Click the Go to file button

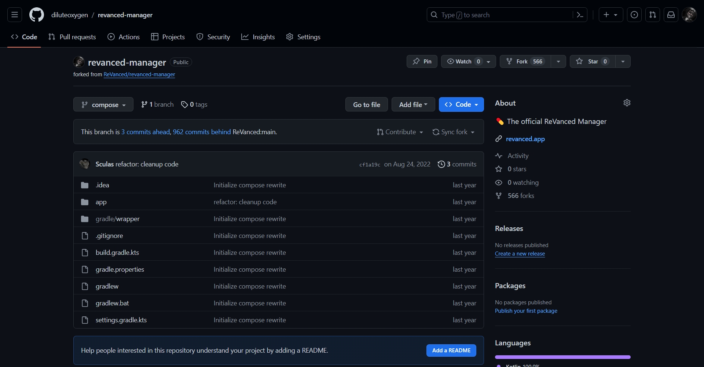[x=367, y=104]
